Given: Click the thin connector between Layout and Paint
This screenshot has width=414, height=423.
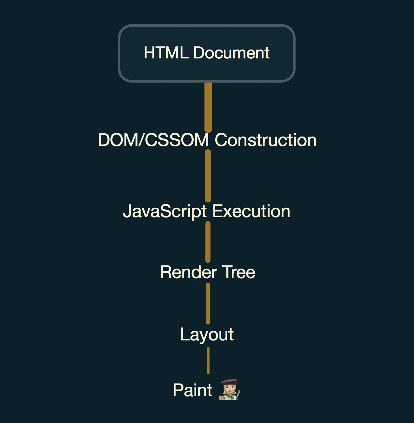Looking at the screenshot, I should click(x=208, y=360).
